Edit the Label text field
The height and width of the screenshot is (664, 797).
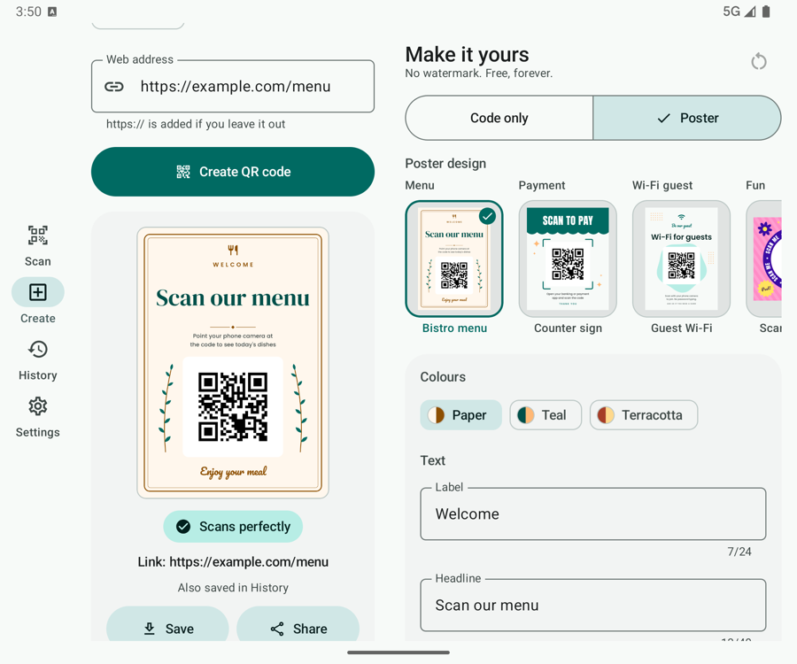point(593,514)
